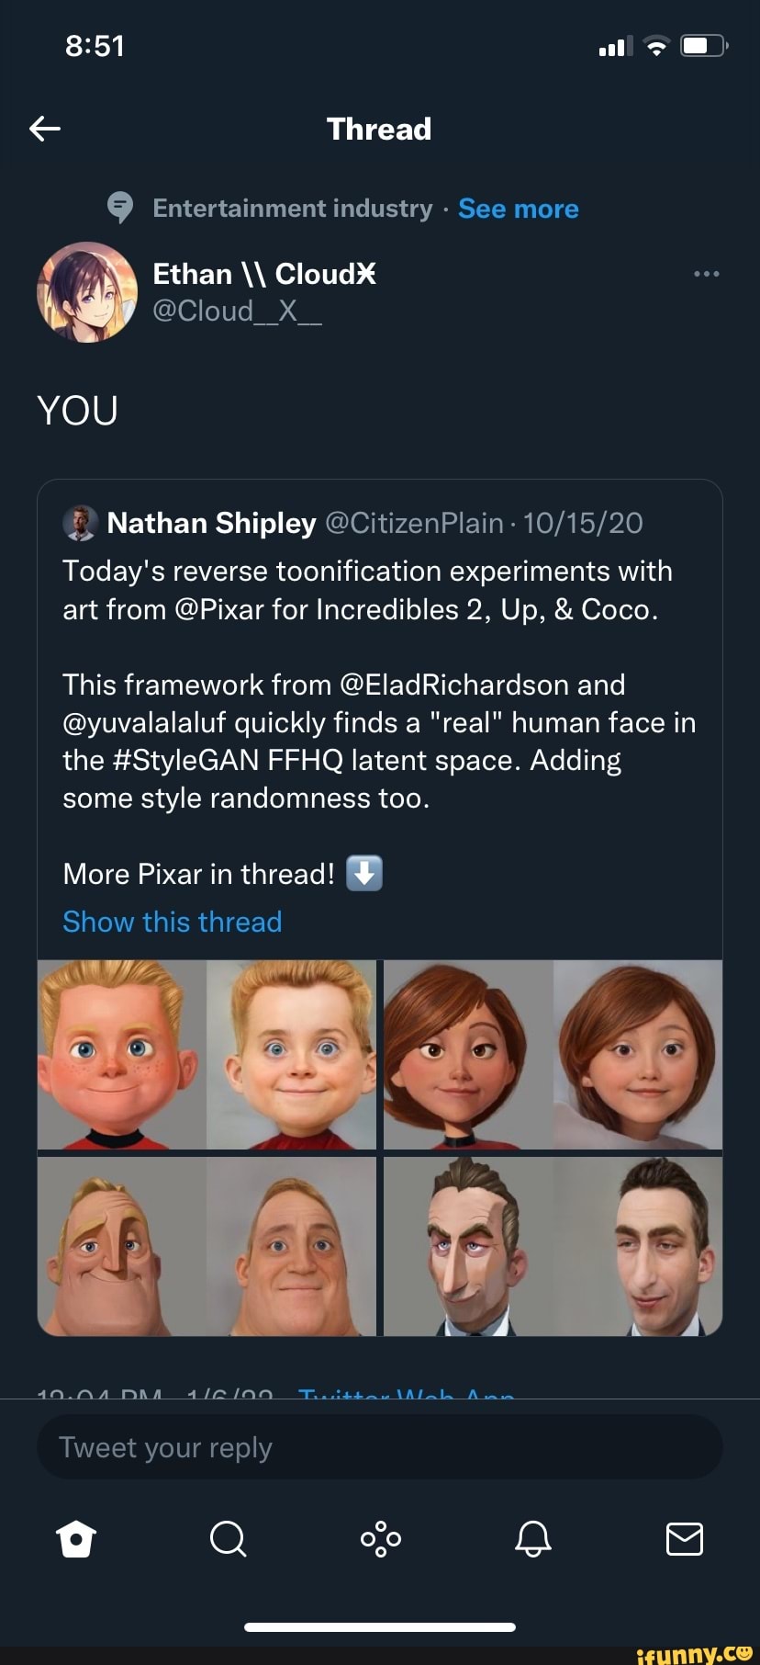Tap the back arrow icon

pos(45,129)
